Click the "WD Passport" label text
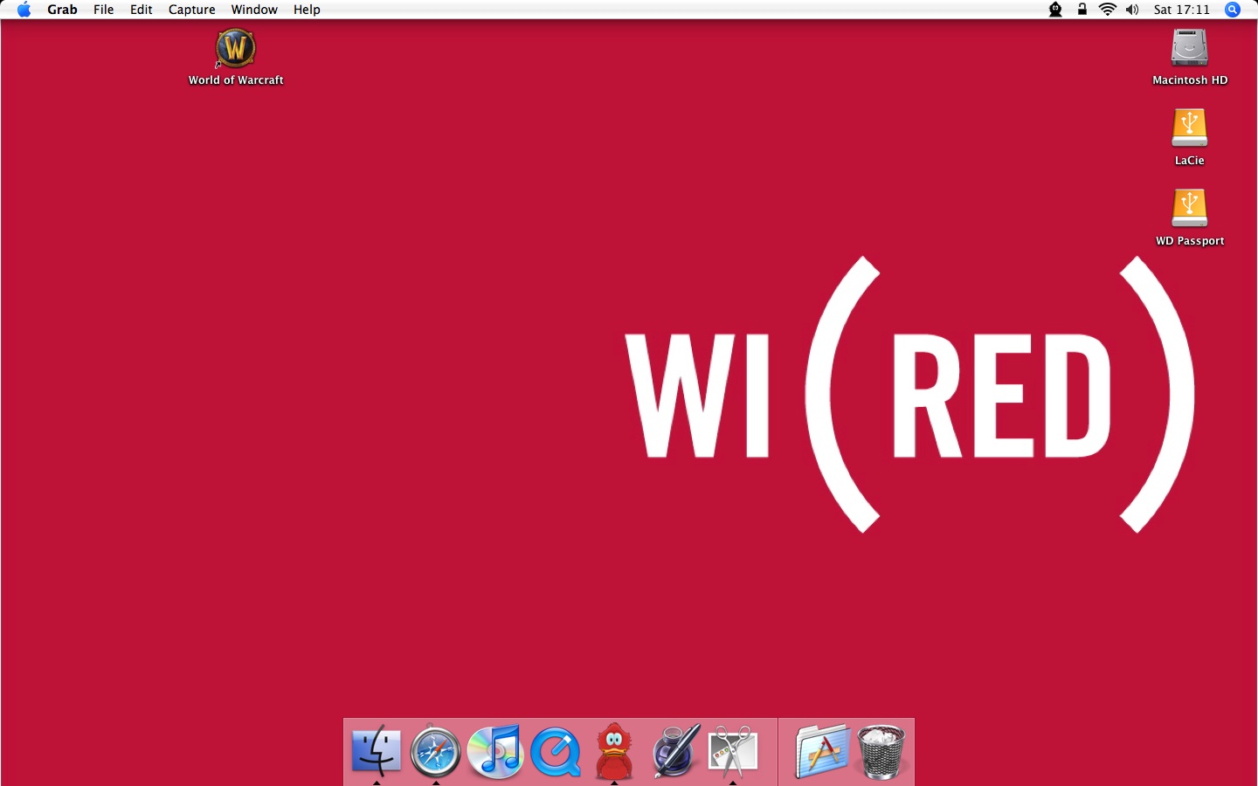 click(x=1190, y=241)
